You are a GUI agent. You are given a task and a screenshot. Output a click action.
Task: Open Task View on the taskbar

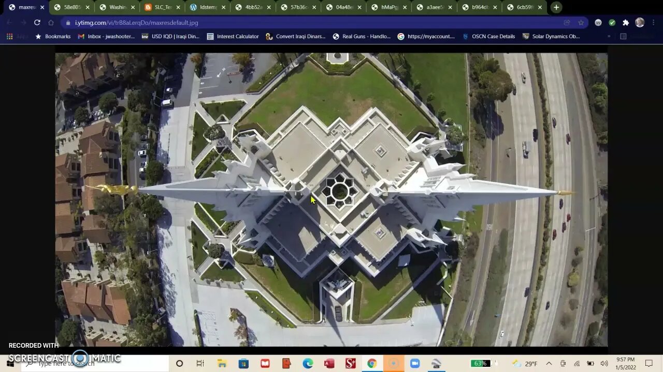[x=200, y=364]
